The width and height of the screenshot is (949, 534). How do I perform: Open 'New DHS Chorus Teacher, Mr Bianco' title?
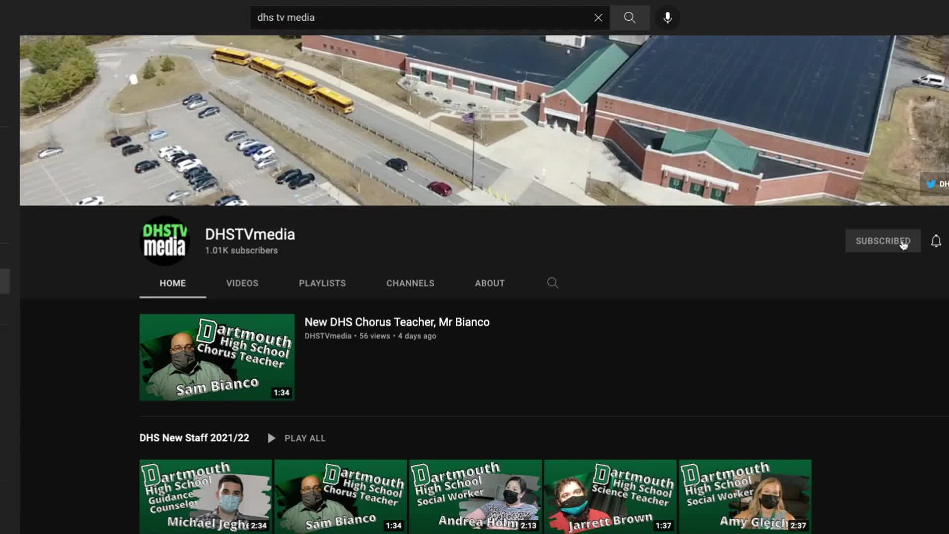pos(397,322)
